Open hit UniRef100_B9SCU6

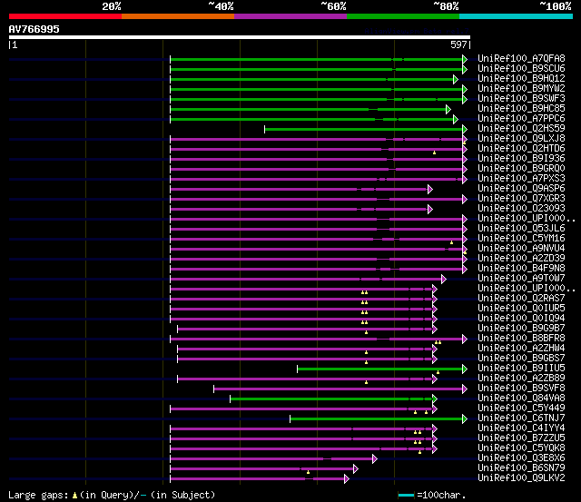pos(521,69)
